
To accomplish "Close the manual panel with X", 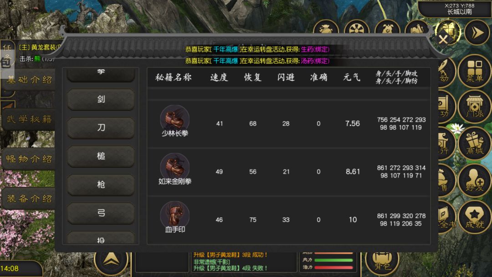I will (443, 40).
